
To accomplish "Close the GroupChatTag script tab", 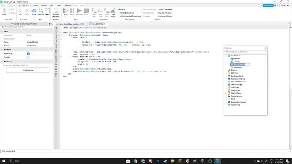I will pos(105,24).
